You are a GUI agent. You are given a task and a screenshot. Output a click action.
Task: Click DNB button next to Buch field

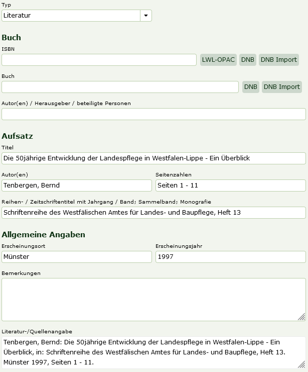(251, 87)
